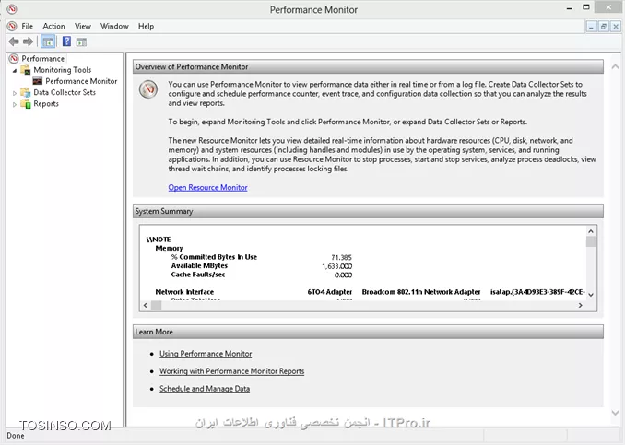Click '6TO4 Adapter' column text

pyautogui.click(x=330, y=292)
